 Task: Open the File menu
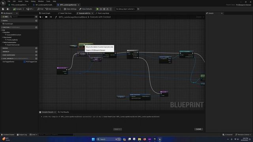pos(9,1)
